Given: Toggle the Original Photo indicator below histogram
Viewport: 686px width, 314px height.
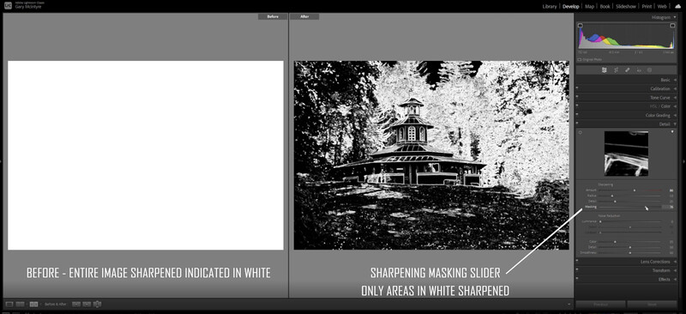Looking at the screenshot, I should point(590,59).
